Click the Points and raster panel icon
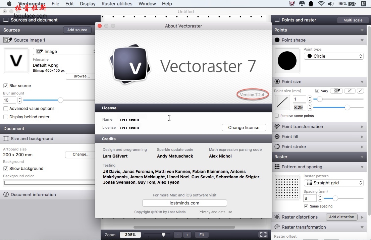 tap(277, 20)
